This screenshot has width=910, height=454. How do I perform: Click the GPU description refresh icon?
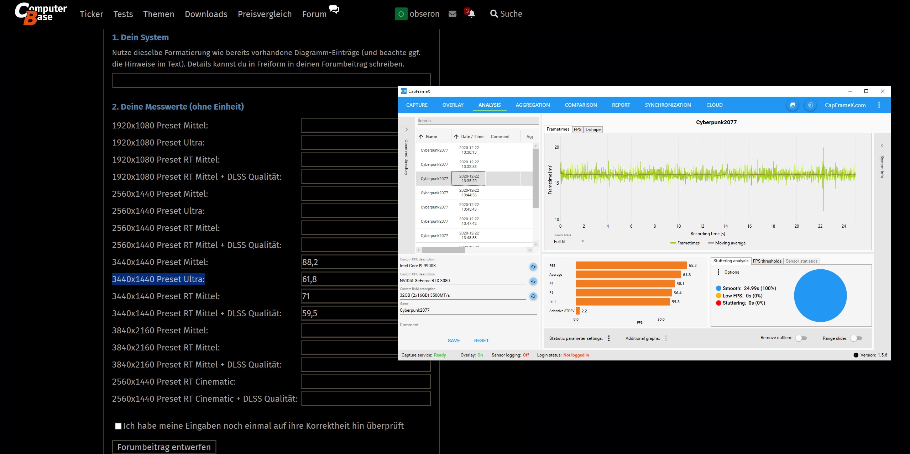point(533,281)
